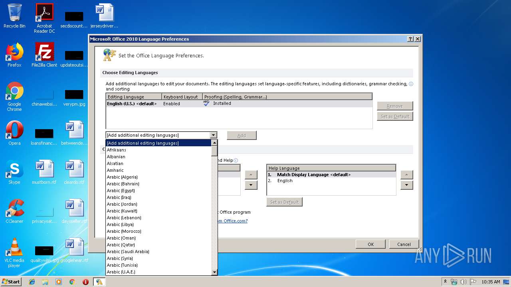Screen dimensions: 511x287
Task: Click the info icon next to 'Help'
Action: (236, 161)
